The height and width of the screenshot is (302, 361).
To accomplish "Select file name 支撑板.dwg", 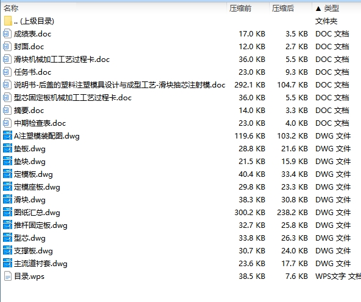I will coord(33,251).
